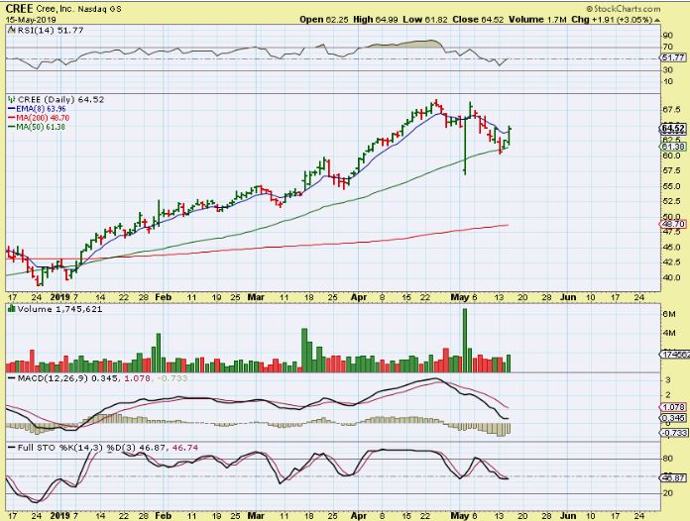690x521 pixels.
Task: Click the 'MACD(12,26,9) 0.345, 1.078, -0.733' label
Action: point(102,378)
